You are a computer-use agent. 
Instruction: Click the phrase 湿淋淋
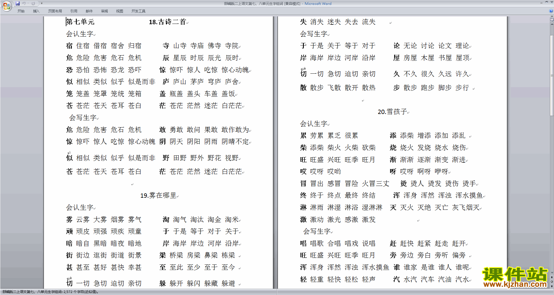pyautogui.click(x=372, y=208)
